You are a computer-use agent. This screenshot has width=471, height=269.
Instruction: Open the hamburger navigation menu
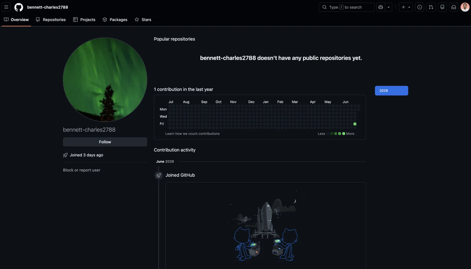coord(6,7)
